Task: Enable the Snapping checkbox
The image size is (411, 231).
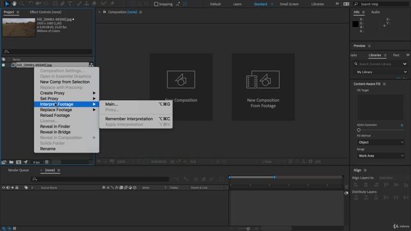Action: [x=156, y=4]
